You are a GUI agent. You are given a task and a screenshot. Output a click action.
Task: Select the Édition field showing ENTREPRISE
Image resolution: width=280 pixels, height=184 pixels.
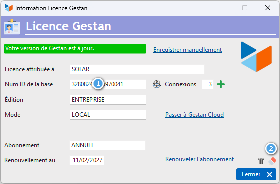tap(108, 100)
